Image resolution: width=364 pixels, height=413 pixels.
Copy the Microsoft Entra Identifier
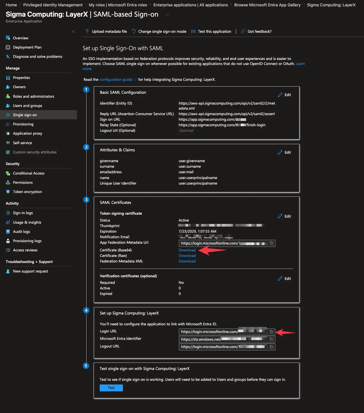click(272, 339)
